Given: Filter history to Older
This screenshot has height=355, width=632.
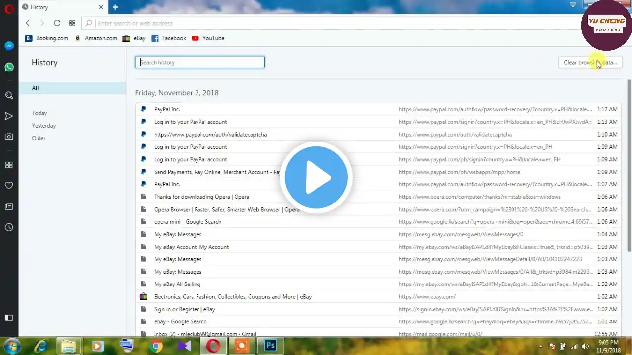Looking at the screenshot, I should [x=39, y=138].
